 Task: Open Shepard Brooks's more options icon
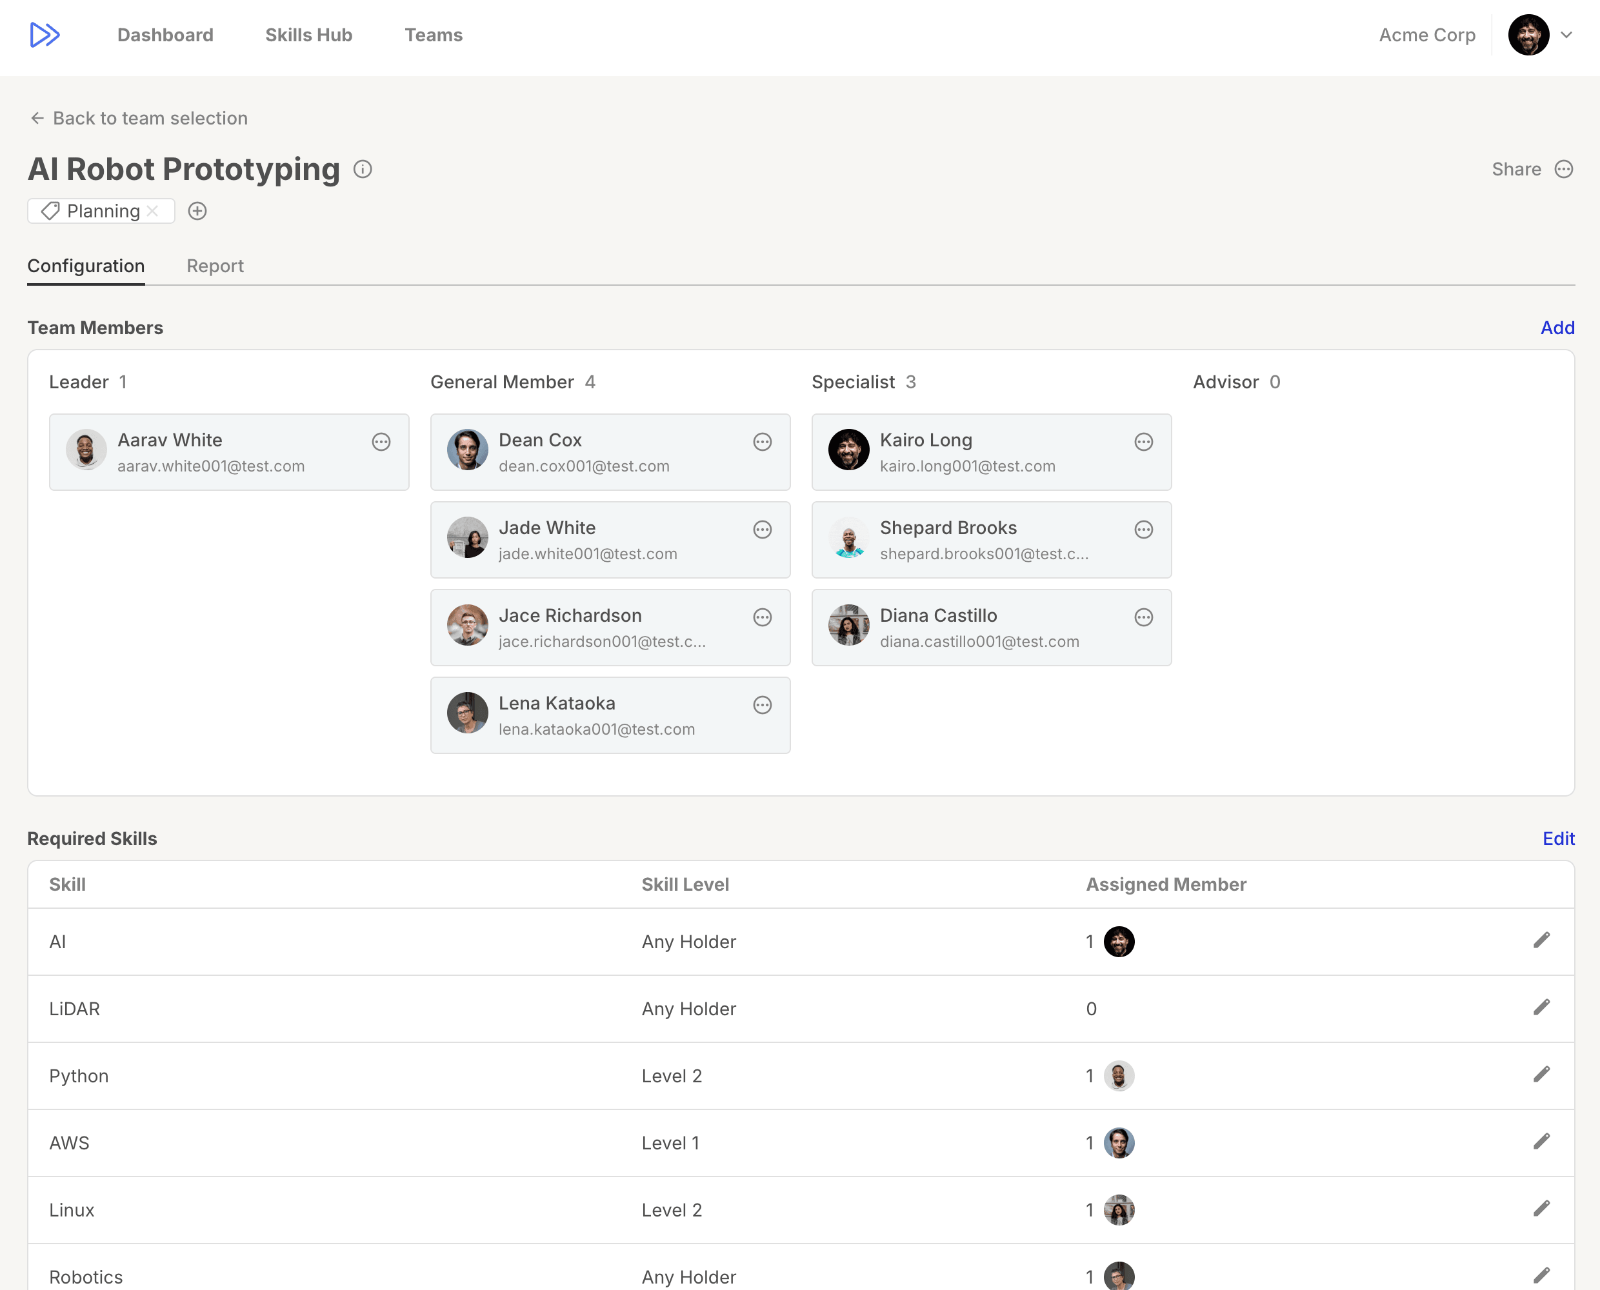[1144, 530]
